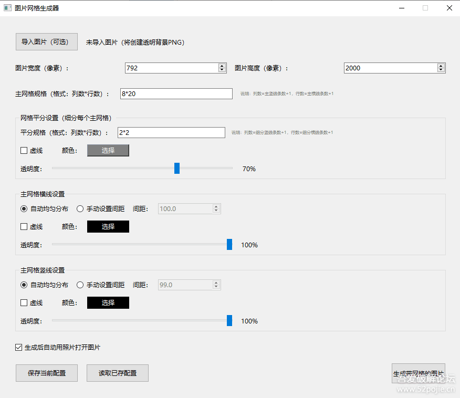Click the app icon in title bar
Viewport: 460px width, 398px height.
pos(7,8)
